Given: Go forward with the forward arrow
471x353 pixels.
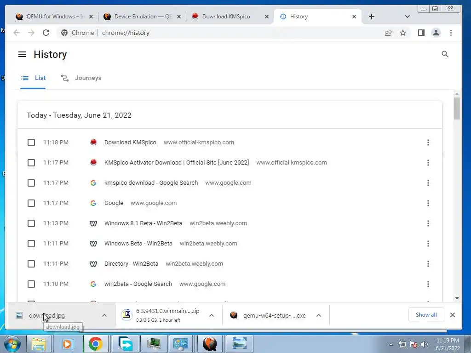Looking at the screenshot, I should click(x=31, y=33).
